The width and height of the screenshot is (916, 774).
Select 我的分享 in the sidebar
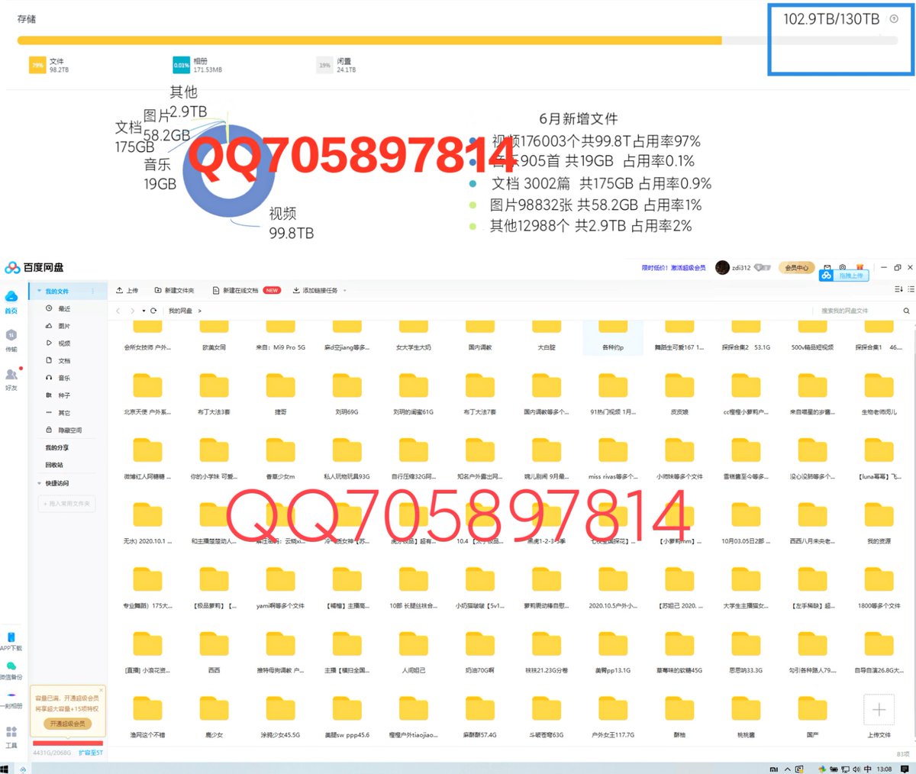[56, 448]
